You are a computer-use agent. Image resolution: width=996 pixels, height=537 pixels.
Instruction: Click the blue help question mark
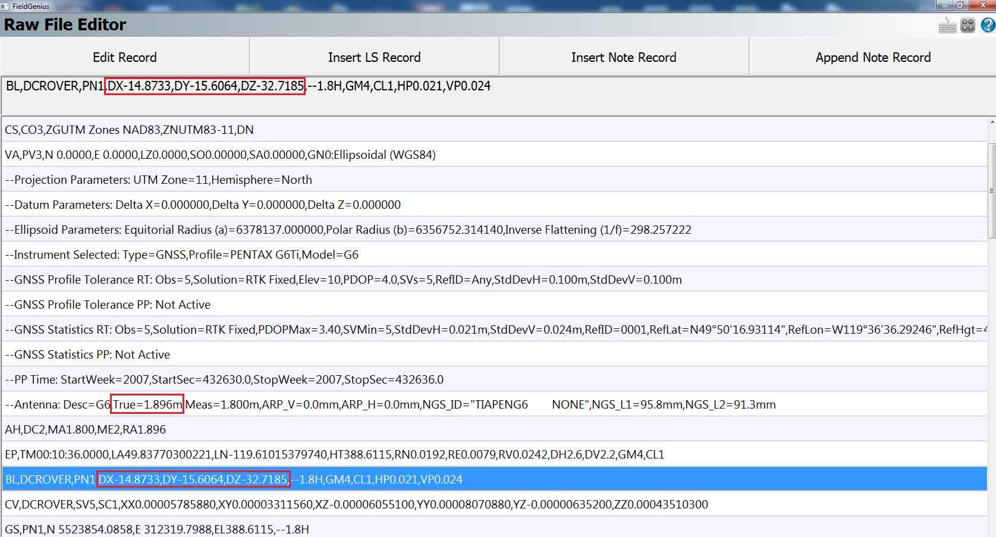click(988, 26)
